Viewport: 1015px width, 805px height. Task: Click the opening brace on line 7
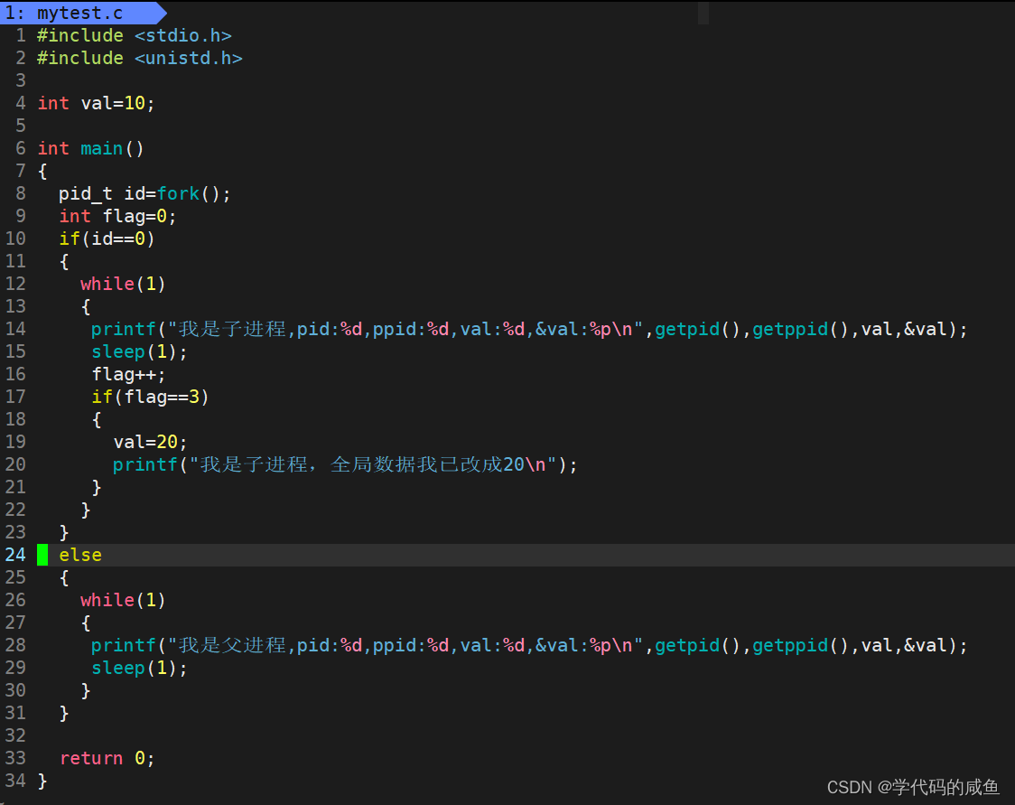42,172
